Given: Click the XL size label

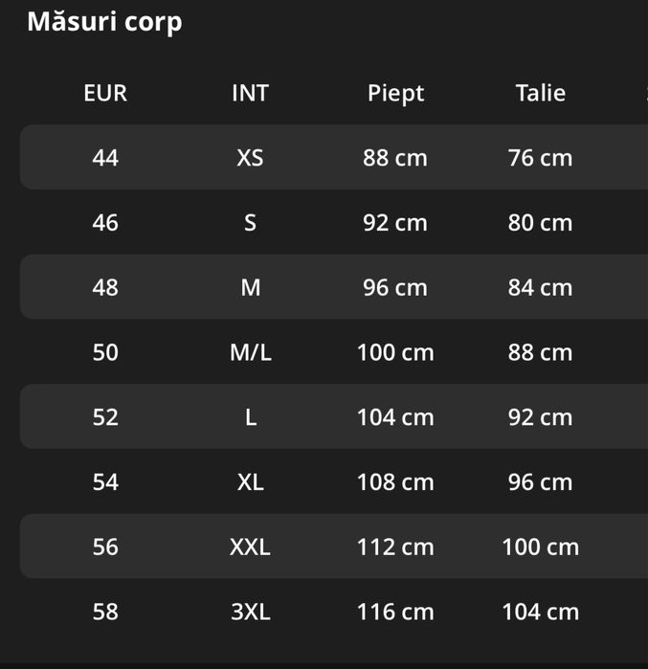Looking at the screenshot, I should pos(250,481).
